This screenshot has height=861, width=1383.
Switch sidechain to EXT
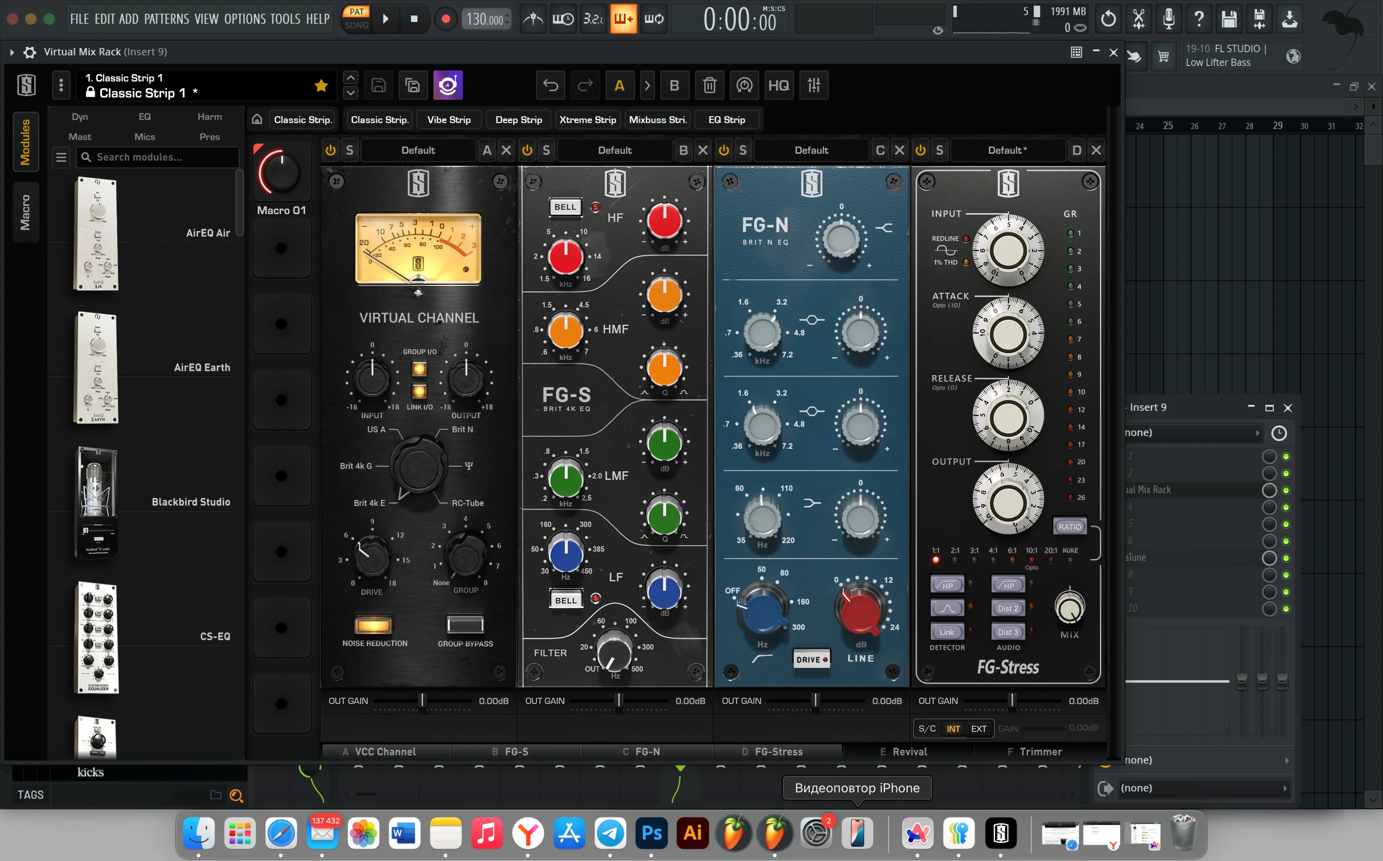coord(978,728)
